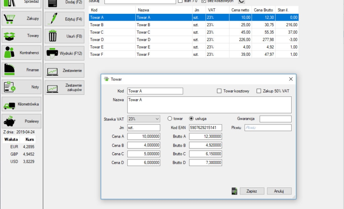
Task: Go to Kontrahenci contacts section
Action: point(21,53)
